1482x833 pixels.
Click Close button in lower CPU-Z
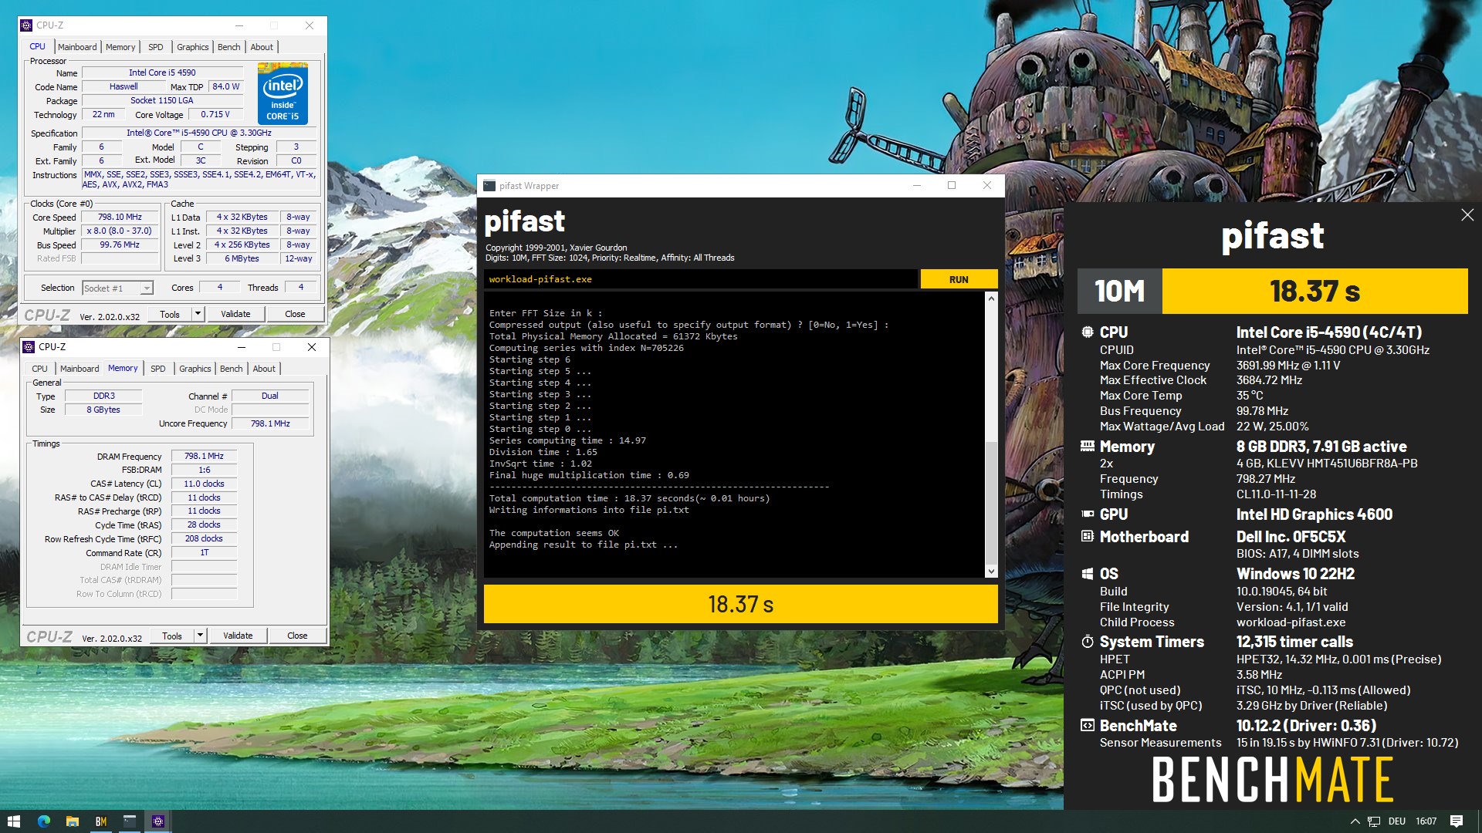coord(297,636)
